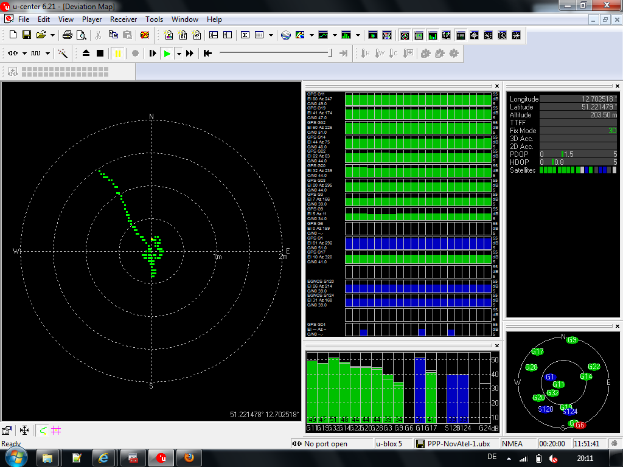623x467 pixels.
Task: Toggle the yellow Pause button
Action: coord(117,54)
